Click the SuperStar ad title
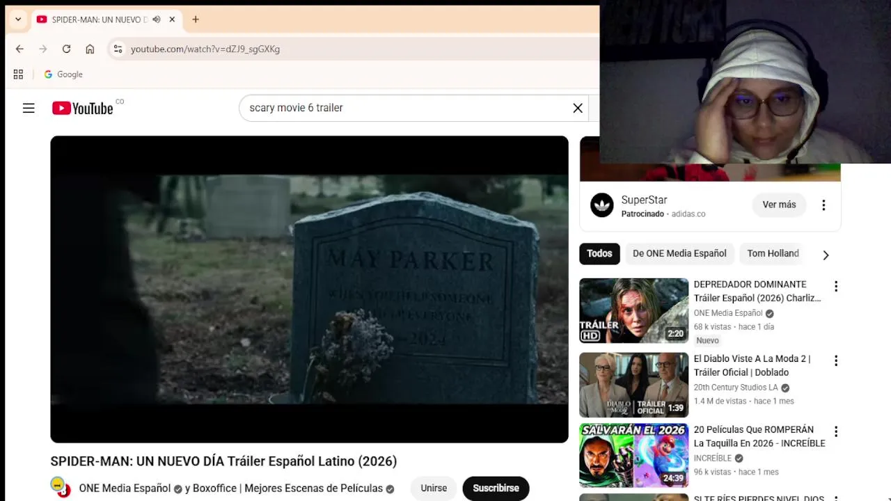 (x=644, y=200)
